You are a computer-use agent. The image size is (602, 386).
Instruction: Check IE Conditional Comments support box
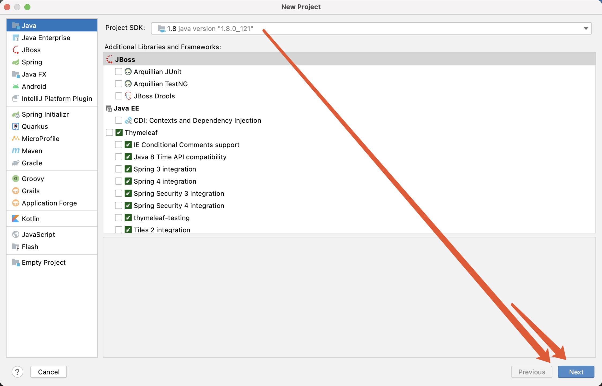point(118,145)
